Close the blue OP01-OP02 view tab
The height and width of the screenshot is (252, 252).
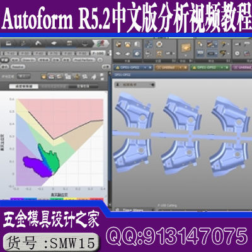pos(150,67)
